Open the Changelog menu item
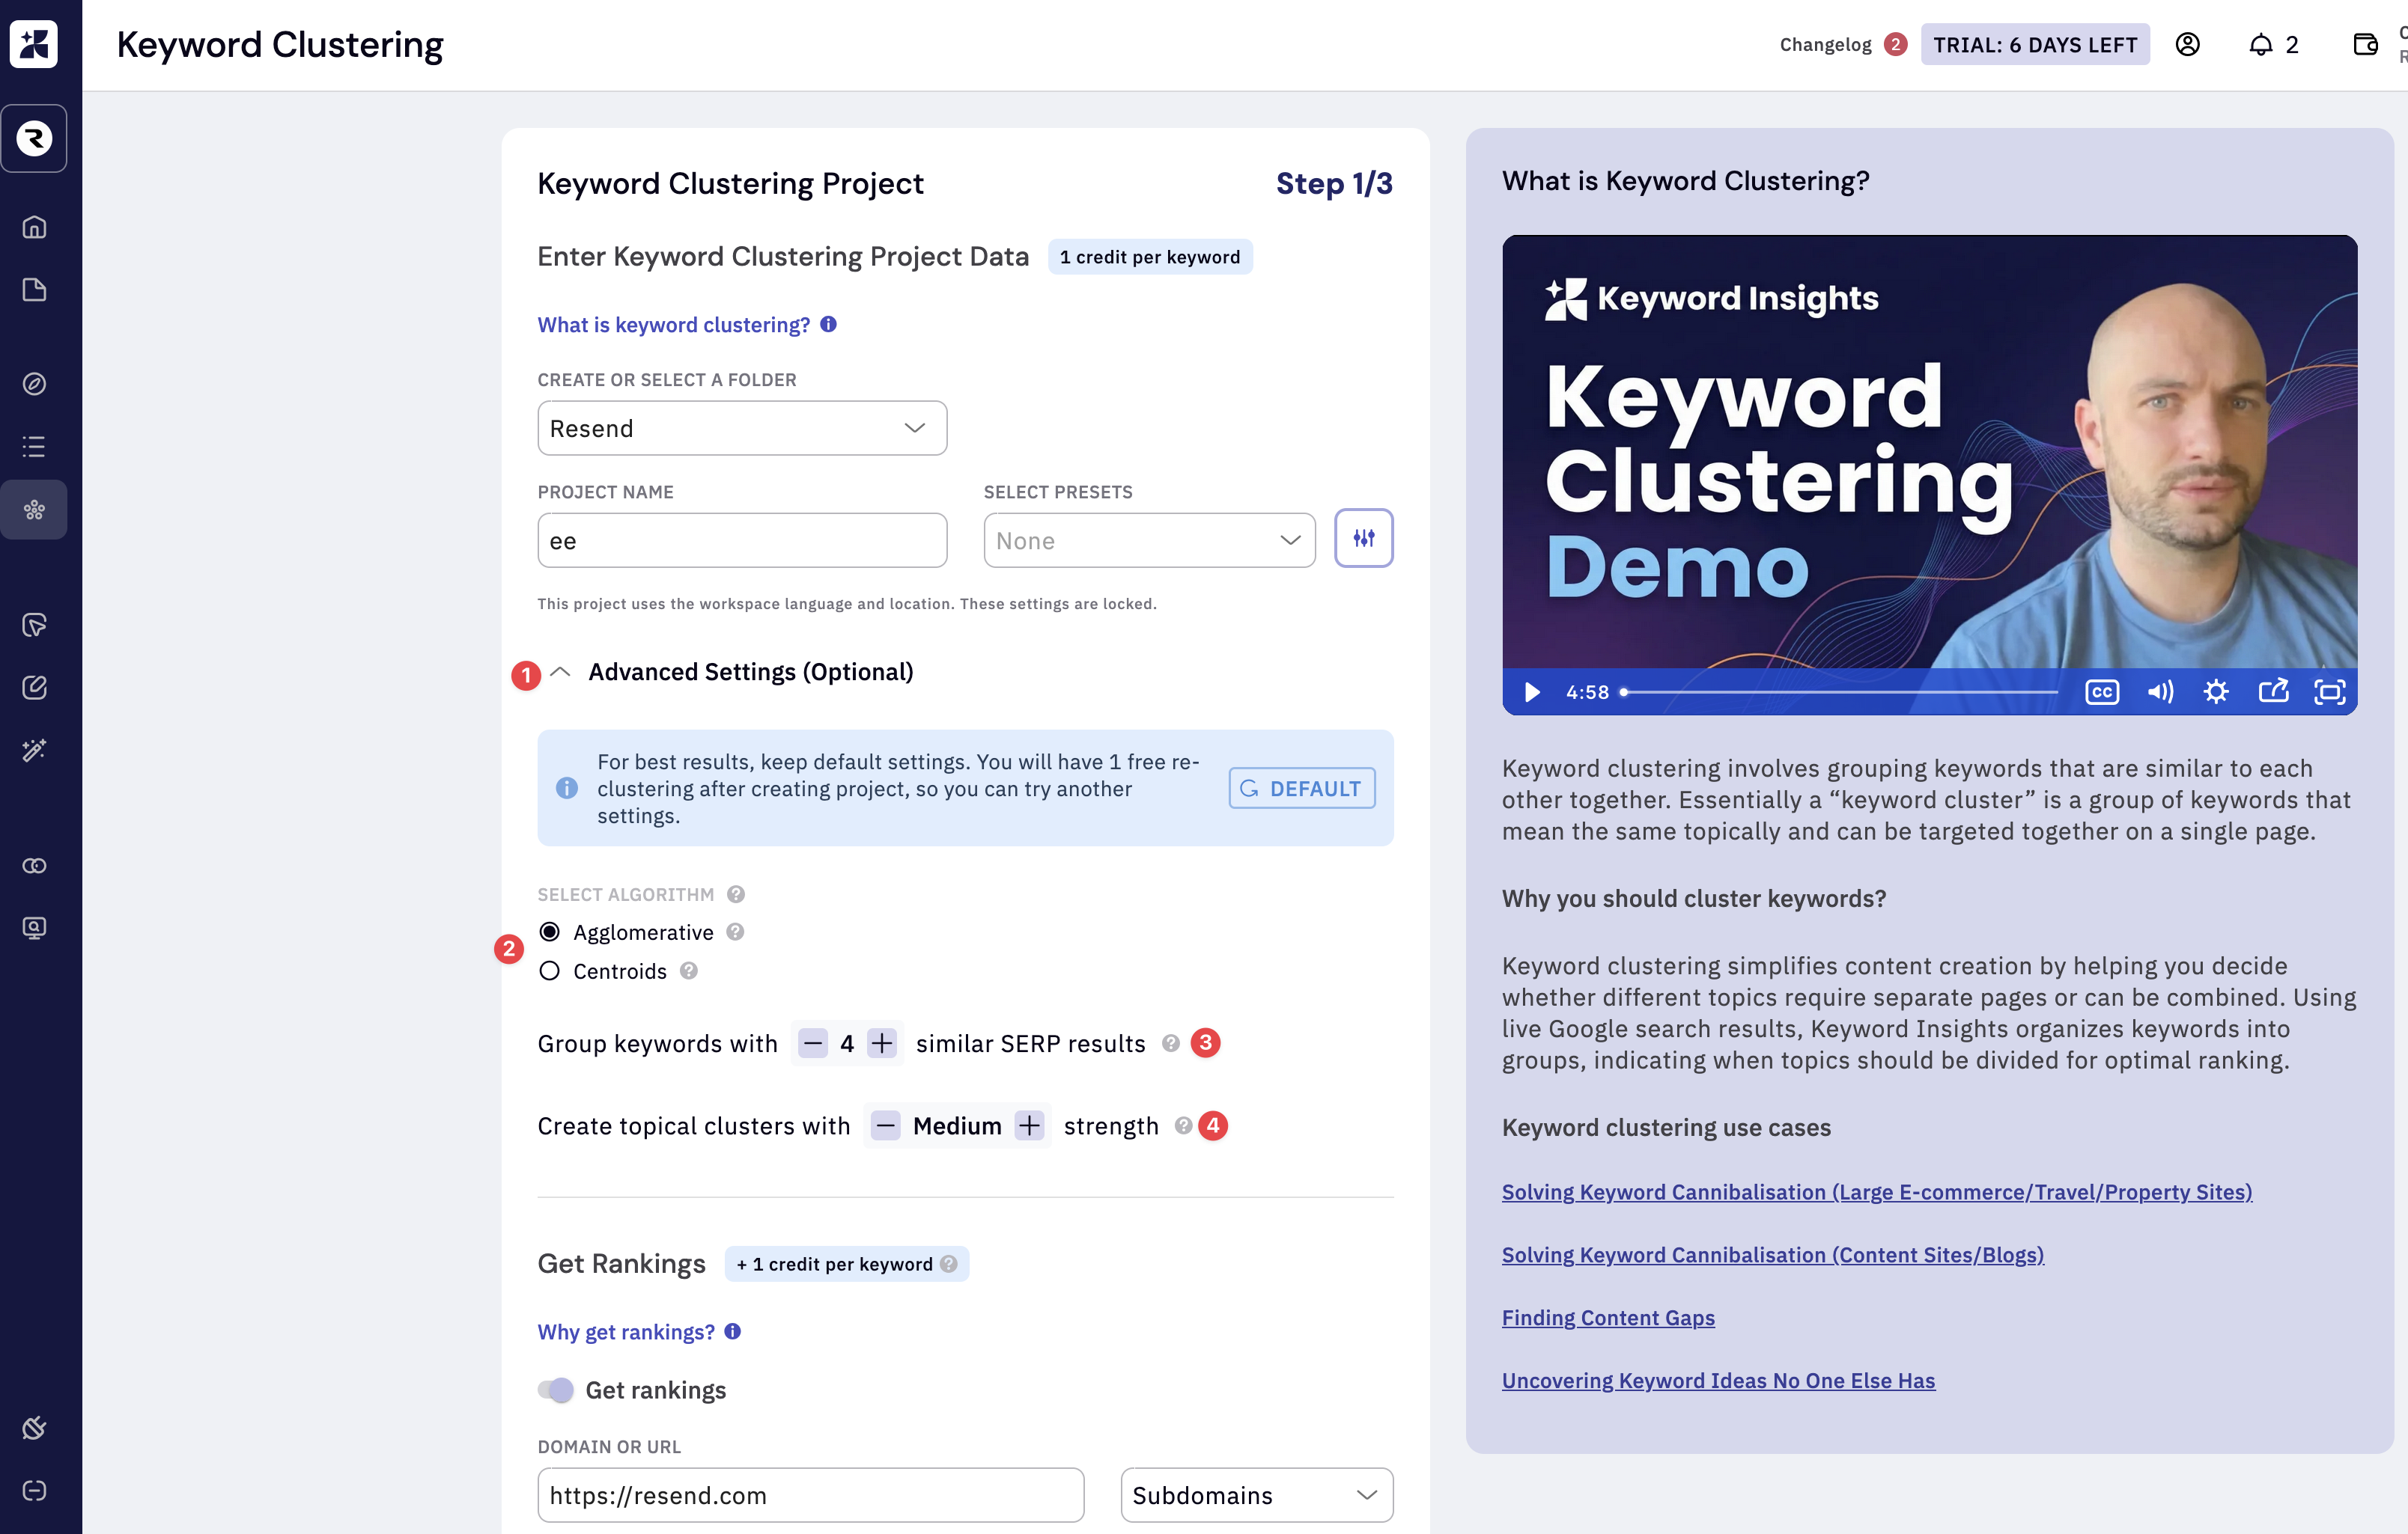 [x=1825, y=45]
